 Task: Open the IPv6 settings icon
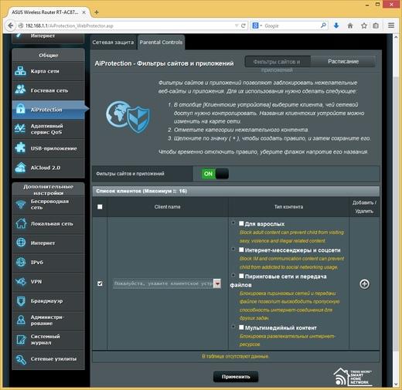(21, 262)
